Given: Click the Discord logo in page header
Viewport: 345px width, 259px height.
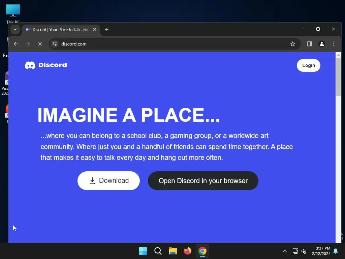Looking at the screenshot, I should (46, 65).
